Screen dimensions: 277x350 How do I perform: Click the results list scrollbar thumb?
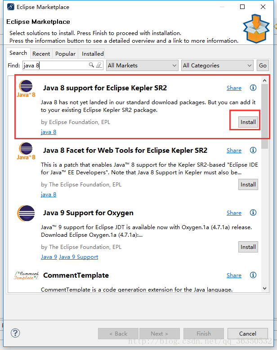pyautogui.click(x=265, y=116)
